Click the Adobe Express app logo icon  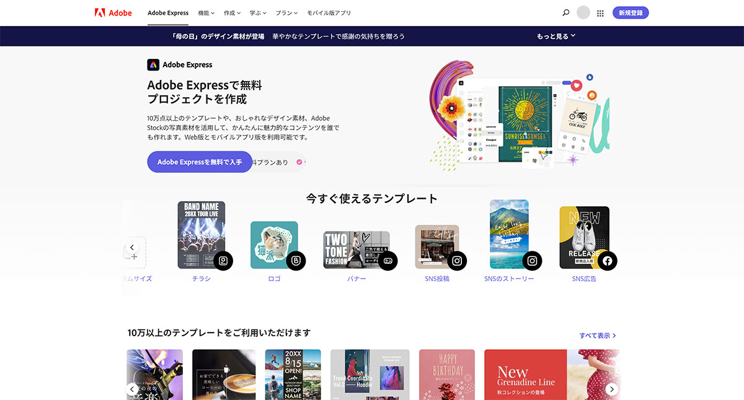coord(153,64)
